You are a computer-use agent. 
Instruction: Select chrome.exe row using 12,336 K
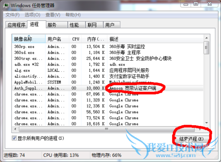tap(108, 106)
